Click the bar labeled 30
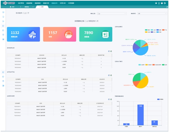 pos(155,123)
